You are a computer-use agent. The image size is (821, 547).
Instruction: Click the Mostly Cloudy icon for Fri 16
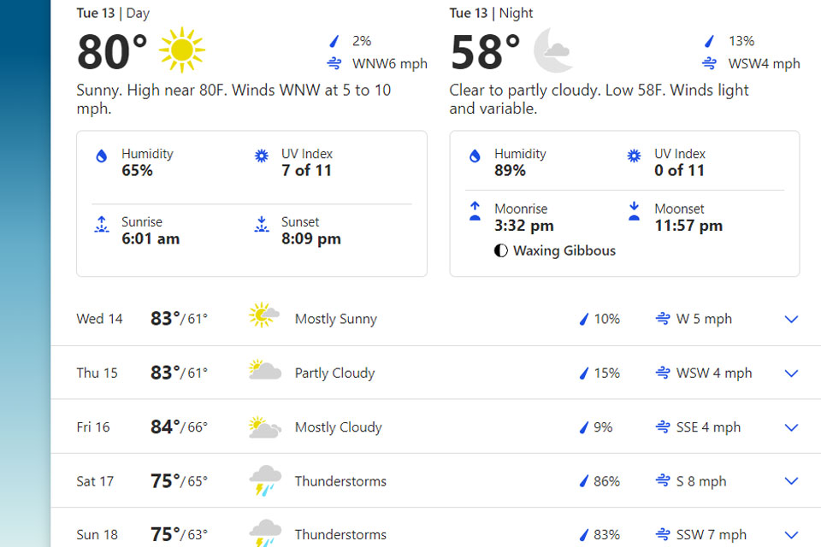(264, 426)
